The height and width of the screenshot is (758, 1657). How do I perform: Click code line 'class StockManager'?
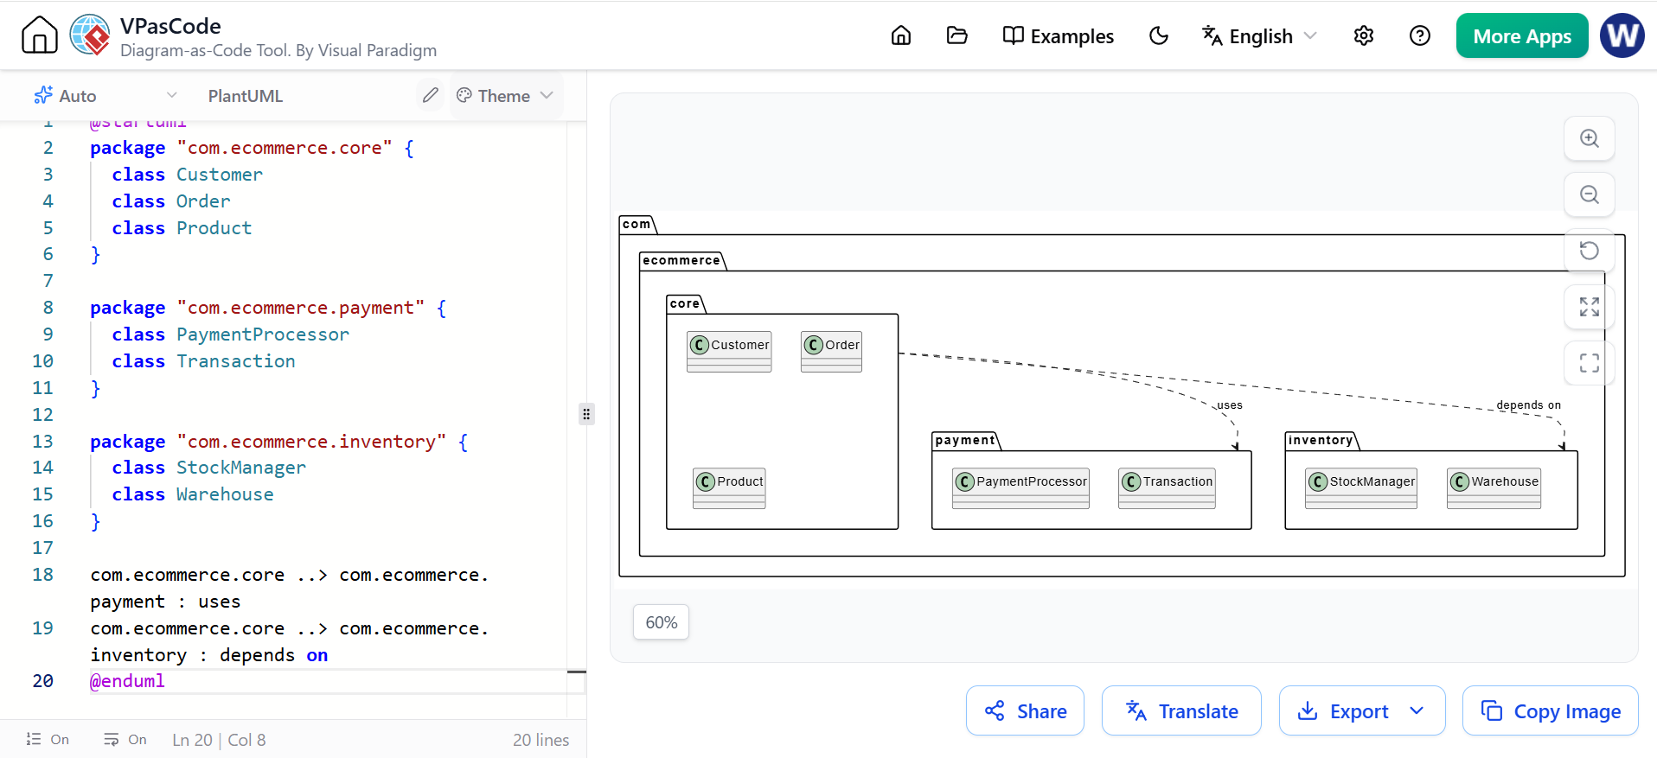coord(208,468)
